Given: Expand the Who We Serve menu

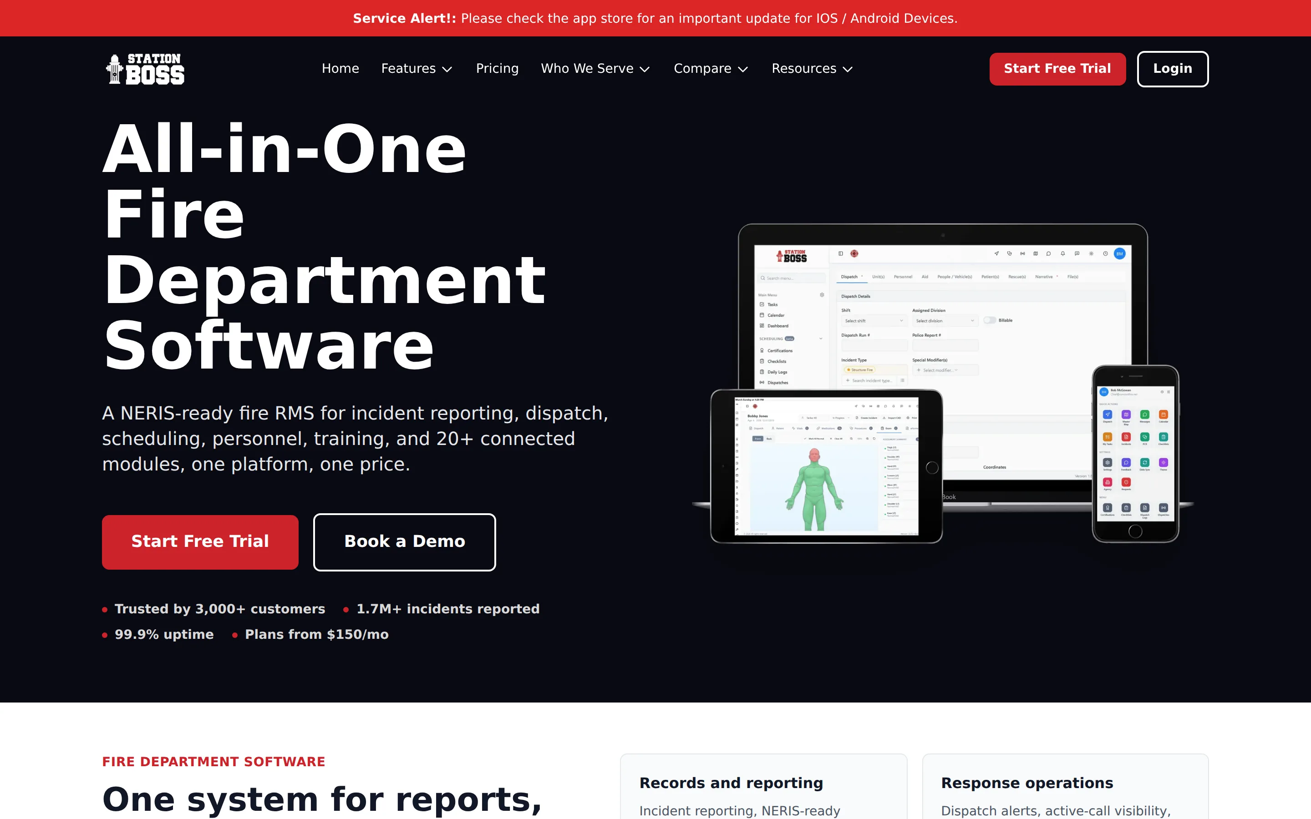Looking at the screenshot, I should tap(595, 69).
